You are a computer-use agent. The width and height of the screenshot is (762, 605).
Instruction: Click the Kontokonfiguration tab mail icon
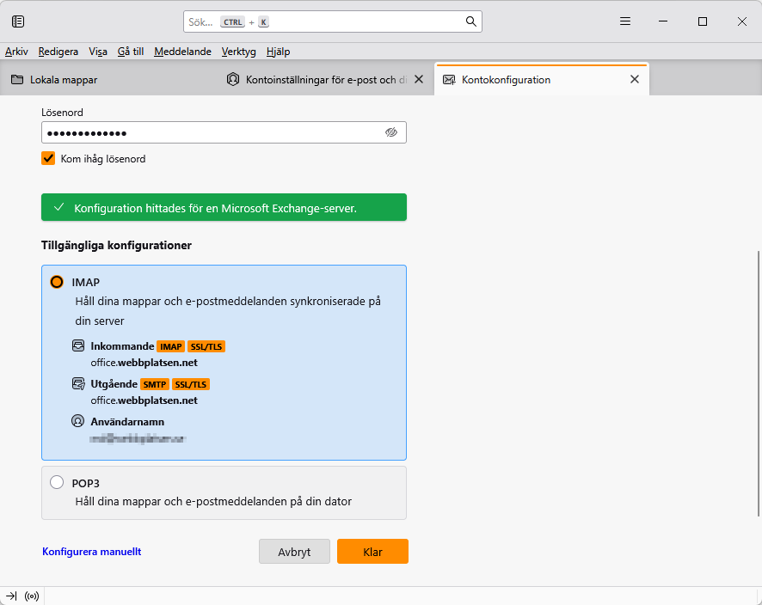pyautogui.click(x=449, y=80)
